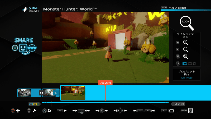Click the Monster Hunter: World project title
This screenshot has width=211, height=119.
[x=70, y=9]
